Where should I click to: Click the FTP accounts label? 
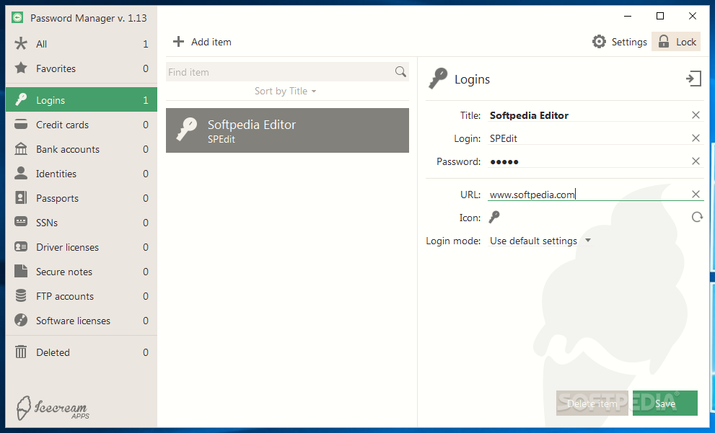tap(65, 296)
